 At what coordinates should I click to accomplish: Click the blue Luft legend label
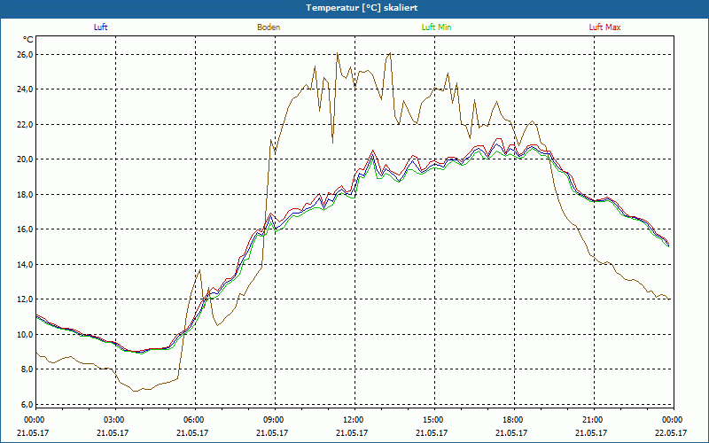point(100,27)
